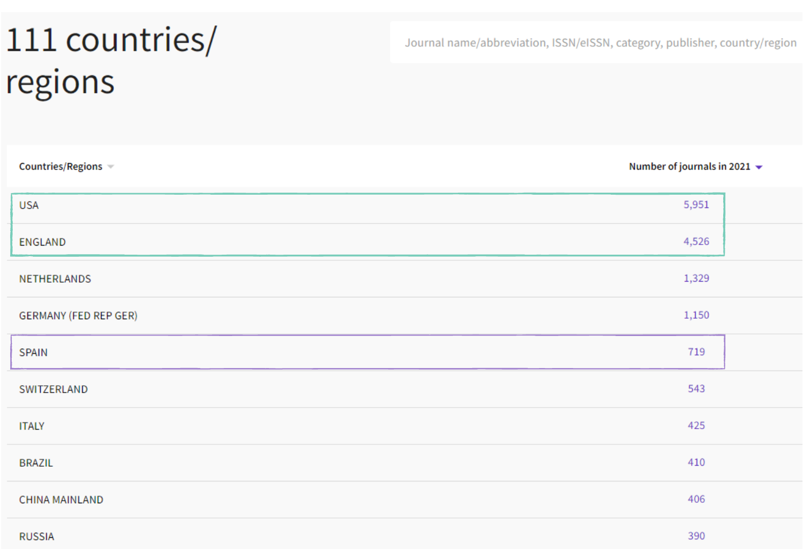
Task: Select the USA country name
Action: point(29,205)
